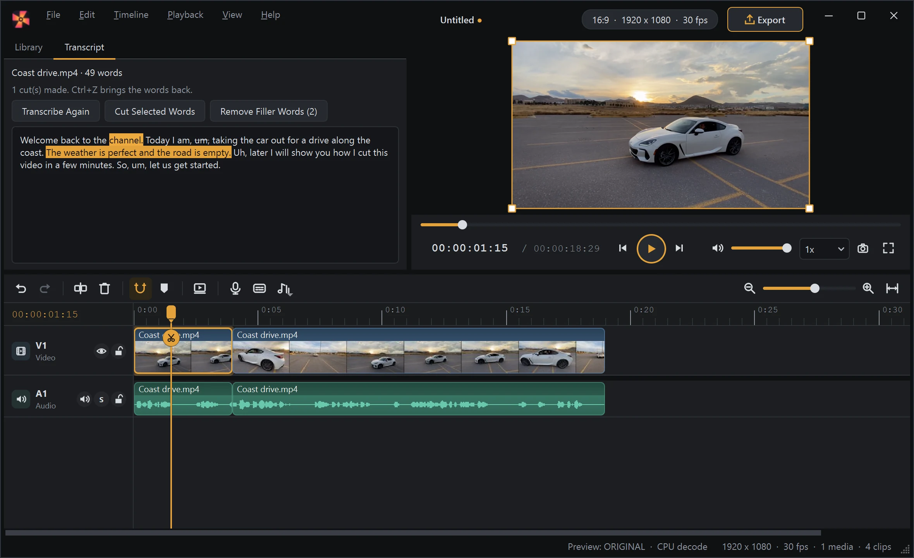Screen dimensions: 914x558
Task: Click the volume slider handle
Action: click(787, 248)
